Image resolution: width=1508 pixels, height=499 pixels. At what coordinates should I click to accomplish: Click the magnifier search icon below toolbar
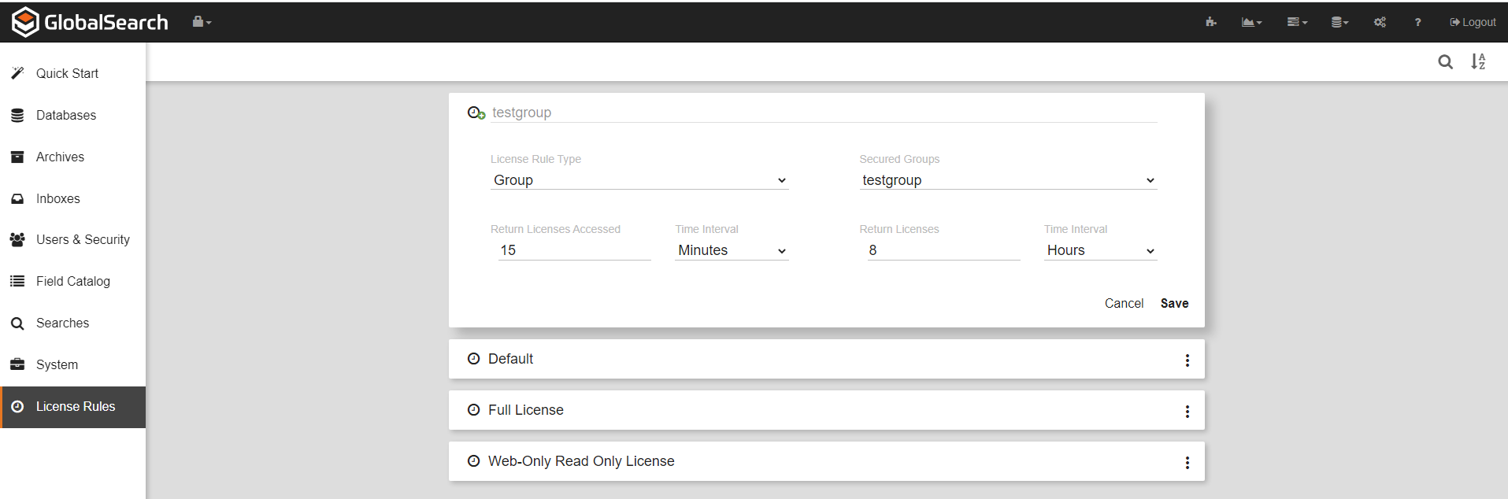(1445, 61)
